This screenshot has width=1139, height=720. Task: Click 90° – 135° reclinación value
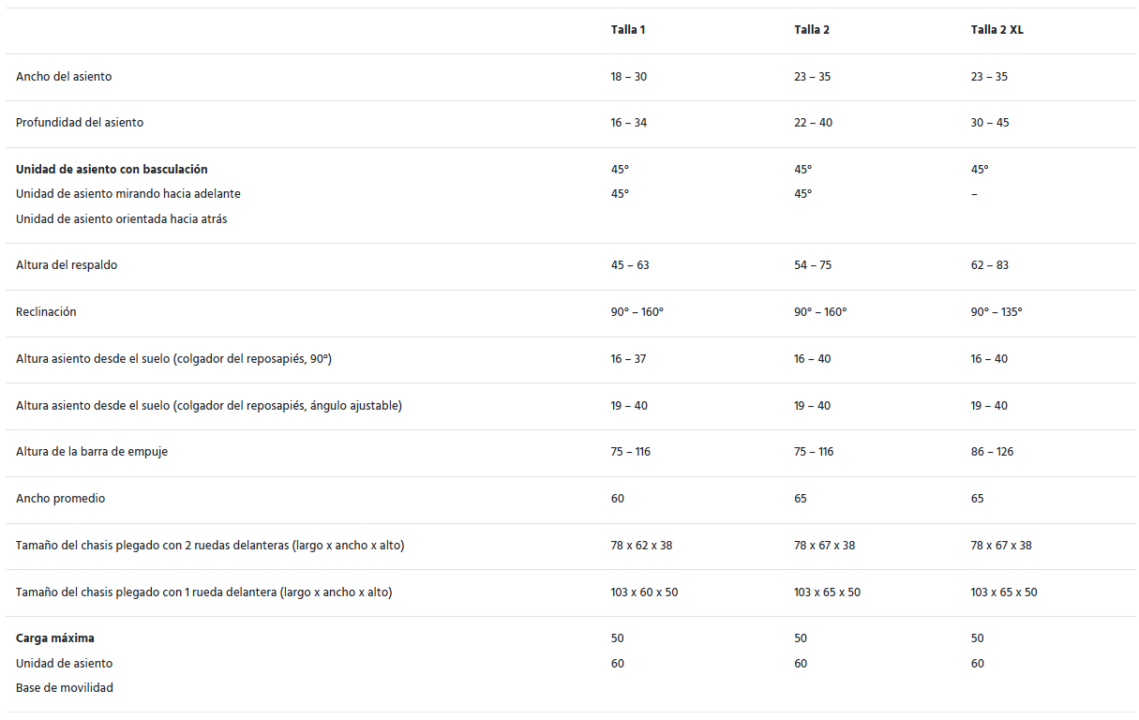coord(997,312)
